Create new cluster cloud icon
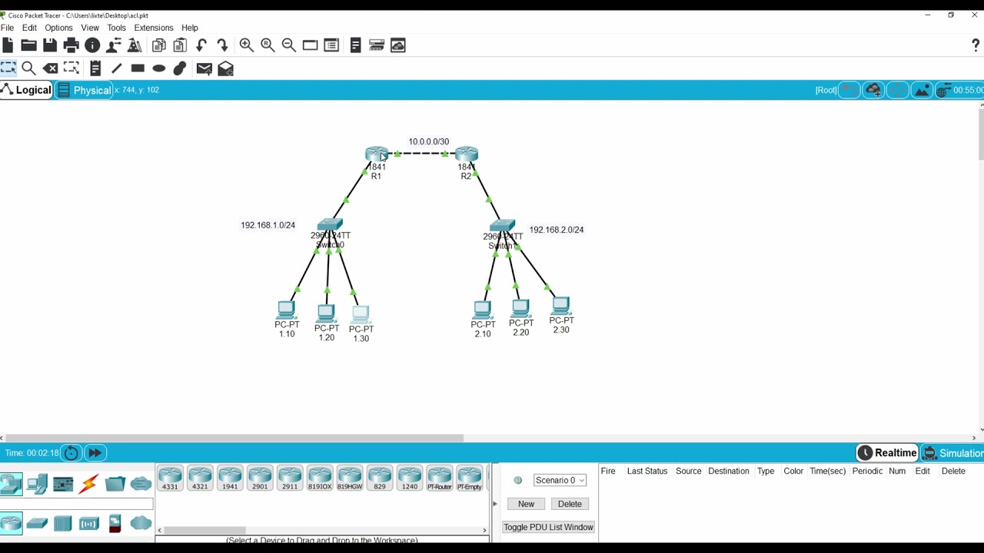This screenshot has height=553, width=984. coord(873,91)
